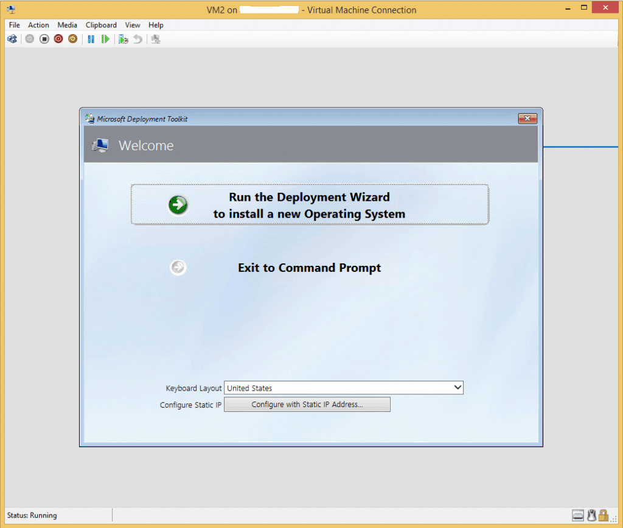Click the mouse status icon
The width and height of the screenshot is (623, 528).
coord(591,515)
